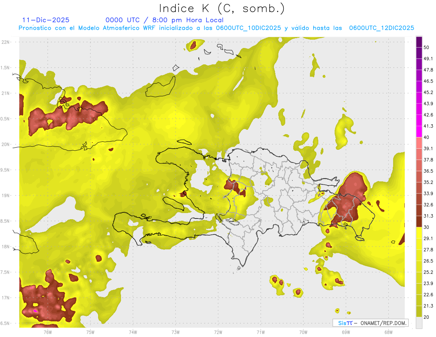
Task: Click the 30 value on the color scale
Action: pos(427,228)
